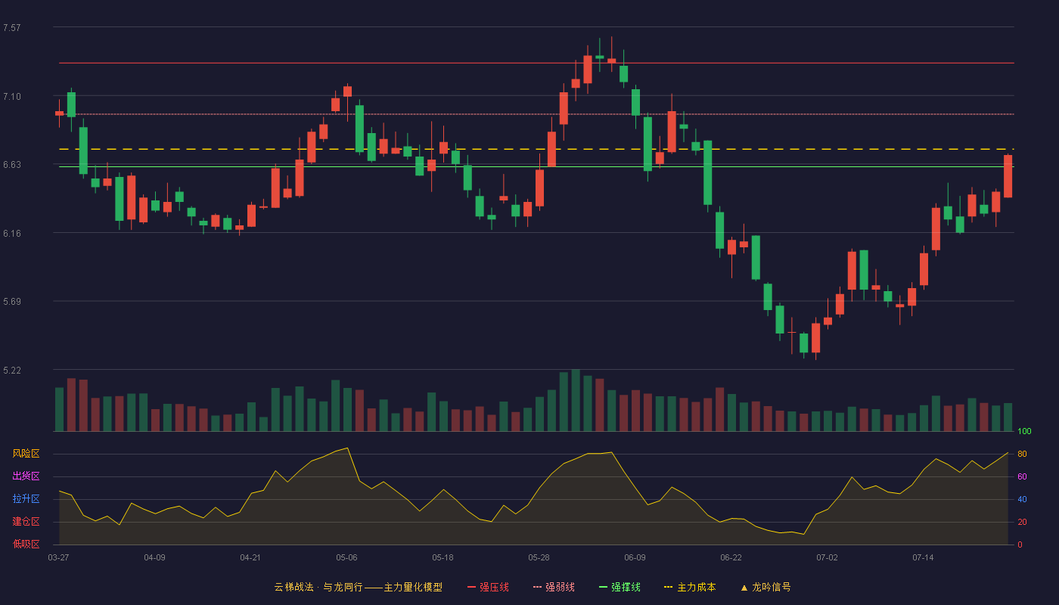Click the 7.10 price axis label
Viewport: 1059px width, 605px height.
[x=12, y=97]
